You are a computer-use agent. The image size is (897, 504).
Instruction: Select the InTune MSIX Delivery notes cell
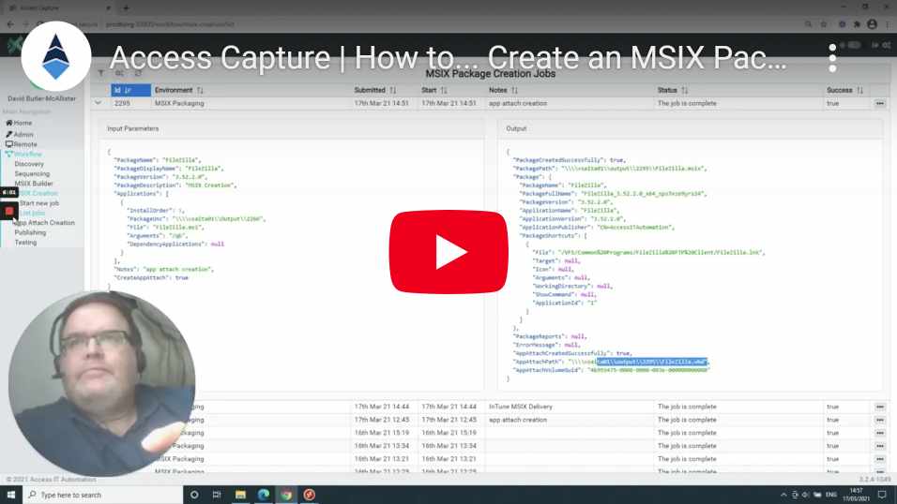(521, 407)
